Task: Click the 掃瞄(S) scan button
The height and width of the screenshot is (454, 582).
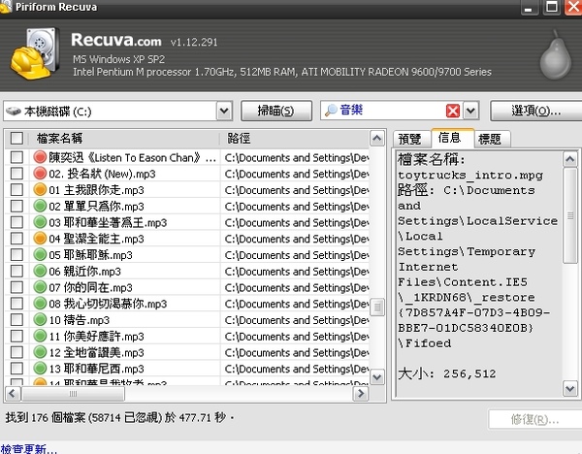Action: (276, 111)
